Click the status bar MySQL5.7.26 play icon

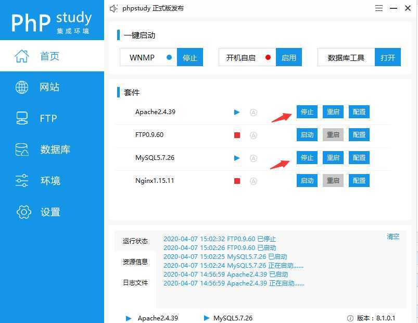click(206, 318)
